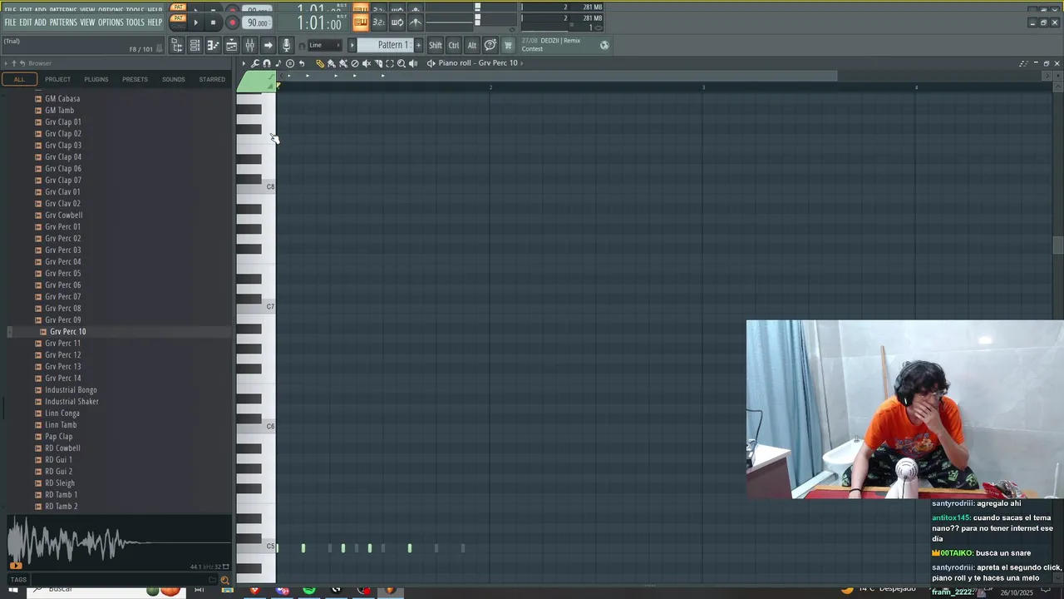Screen dimensions: 1064x599
Task: Select the Paint brush tool
Action: pos(331,63)
